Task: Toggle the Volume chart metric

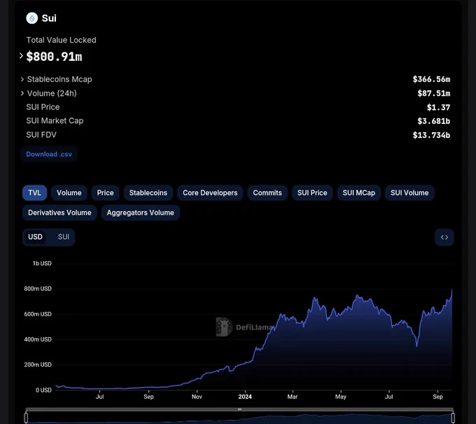Action: (69, 192)
